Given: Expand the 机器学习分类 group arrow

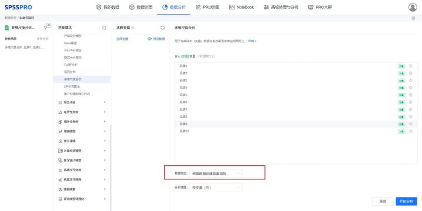Looking at the screenshot, I should pos(105,170).
